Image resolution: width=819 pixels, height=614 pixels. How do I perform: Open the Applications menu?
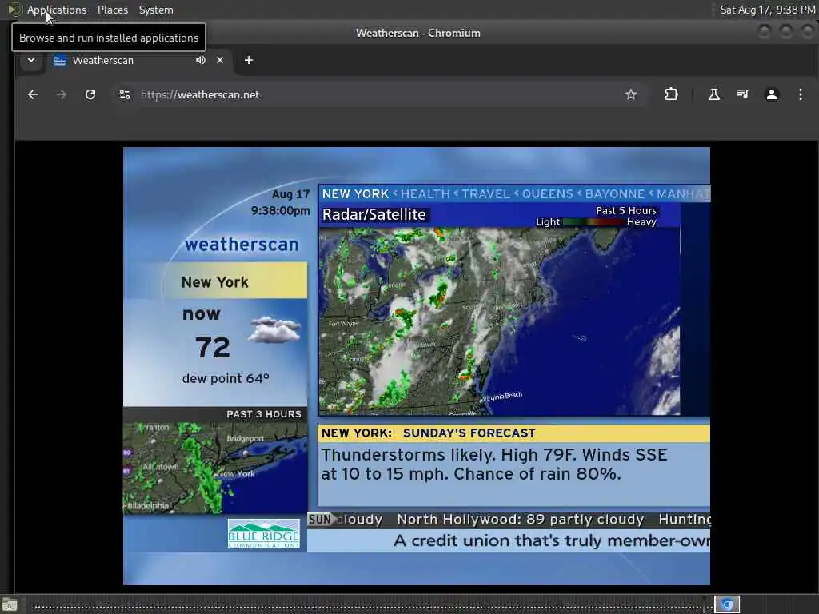(57, 10)
